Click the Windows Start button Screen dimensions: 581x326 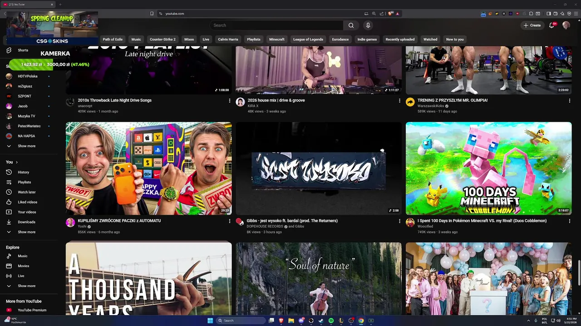click(210, 321)
